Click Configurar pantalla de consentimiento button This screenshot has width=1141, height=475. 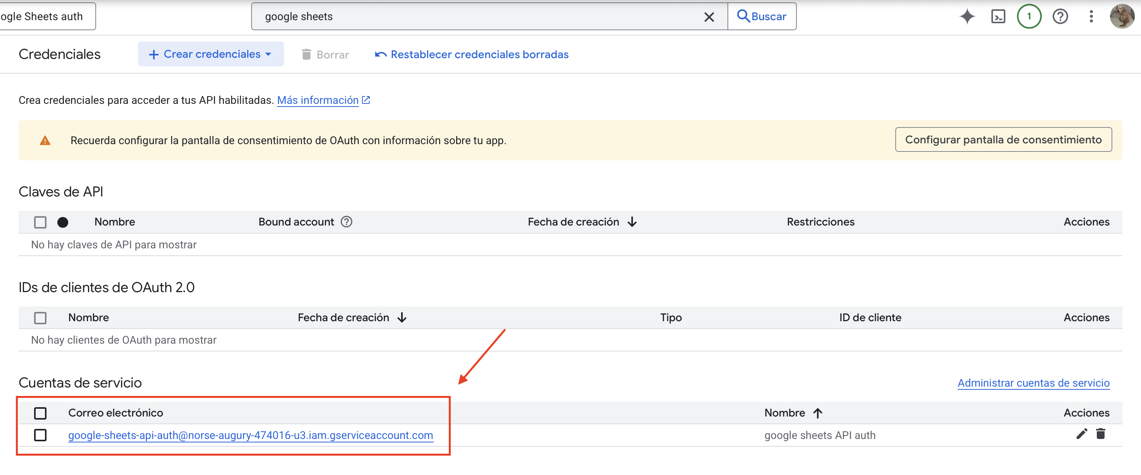(1003, 140)
